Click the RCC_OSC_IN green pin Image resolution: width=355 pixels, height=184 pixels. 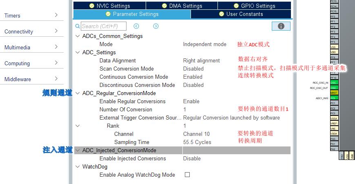334,82
